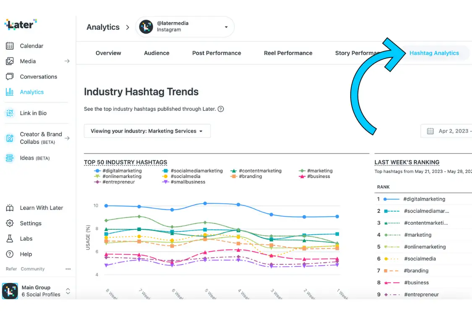
Task: Toggle #digitalmarketing series in chart legend
Action: click(x=118, y=171)
